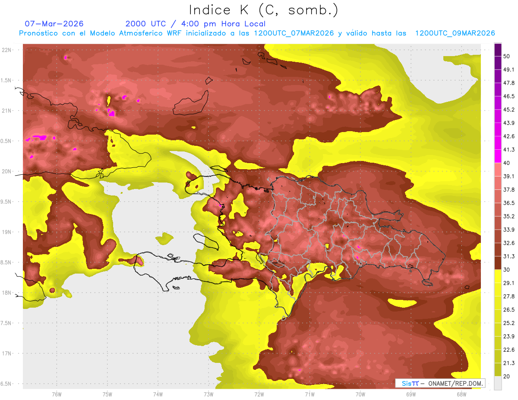Screen dimensions: 518x400
Task: Click the '70W' longitude axis label
Action: pos(360,394)
